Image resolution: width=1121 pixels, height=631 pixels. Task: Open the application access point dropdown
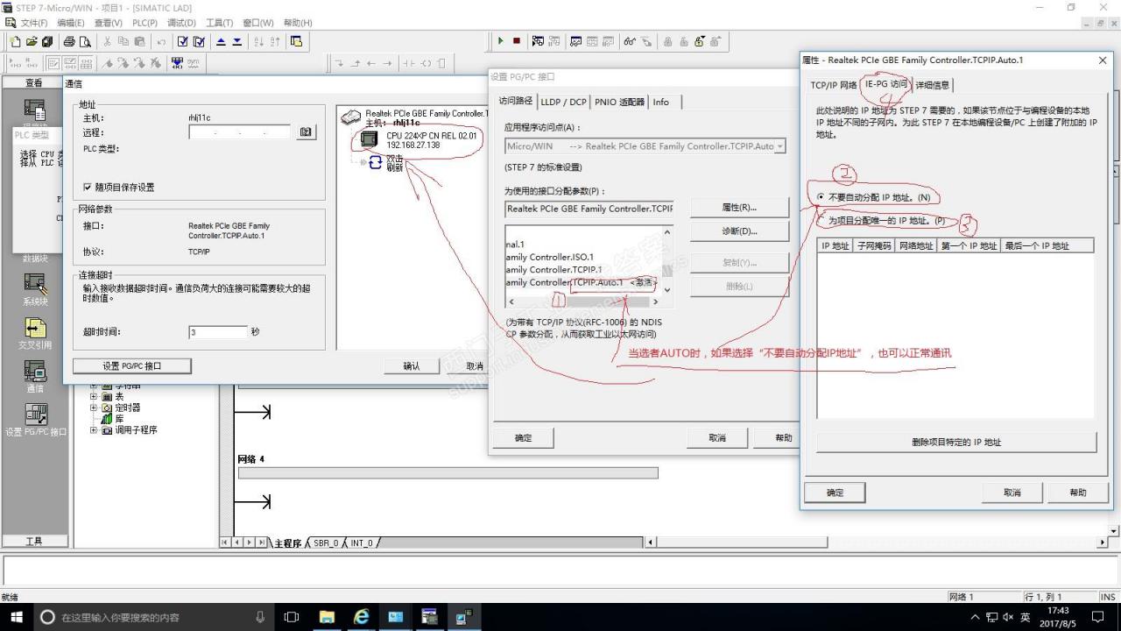pyautogui.click(x=779, y=146)
